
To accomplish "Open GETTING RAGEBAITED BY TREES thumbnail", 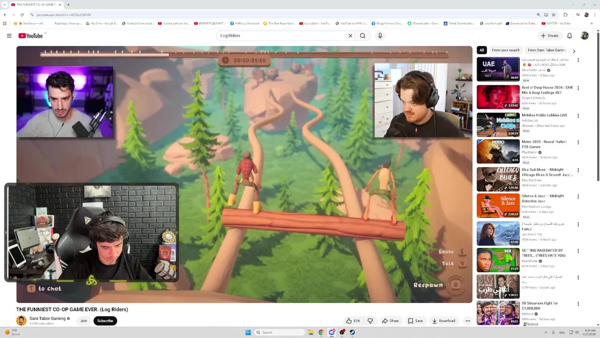I will 498,260.
